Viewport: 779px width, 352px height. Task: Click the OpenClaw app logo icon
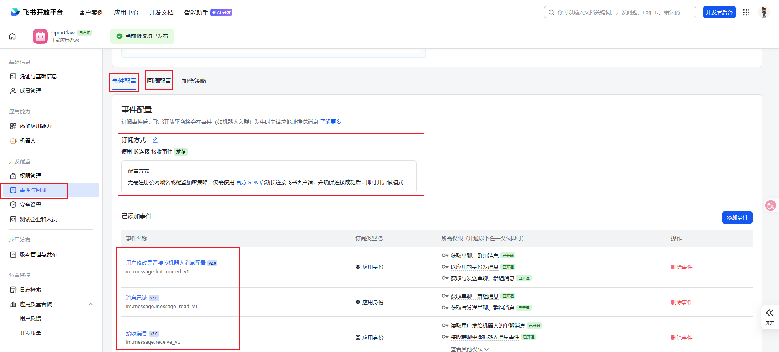coord(40,36)
